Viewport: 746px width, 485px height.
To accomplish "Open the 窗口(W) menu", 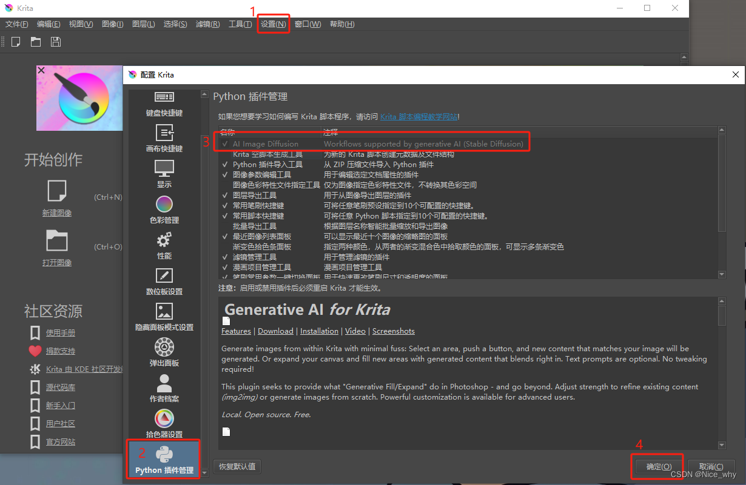I will pos(308,24).
